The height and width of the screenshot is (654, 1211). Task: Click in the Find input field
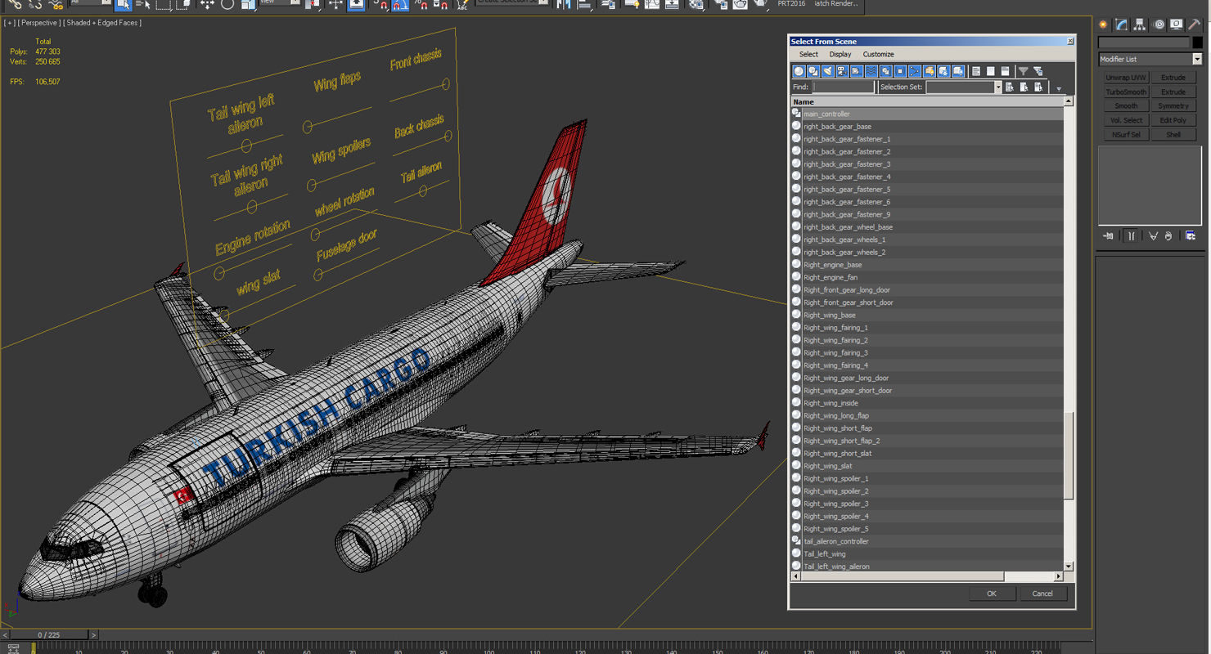point(844,87)
